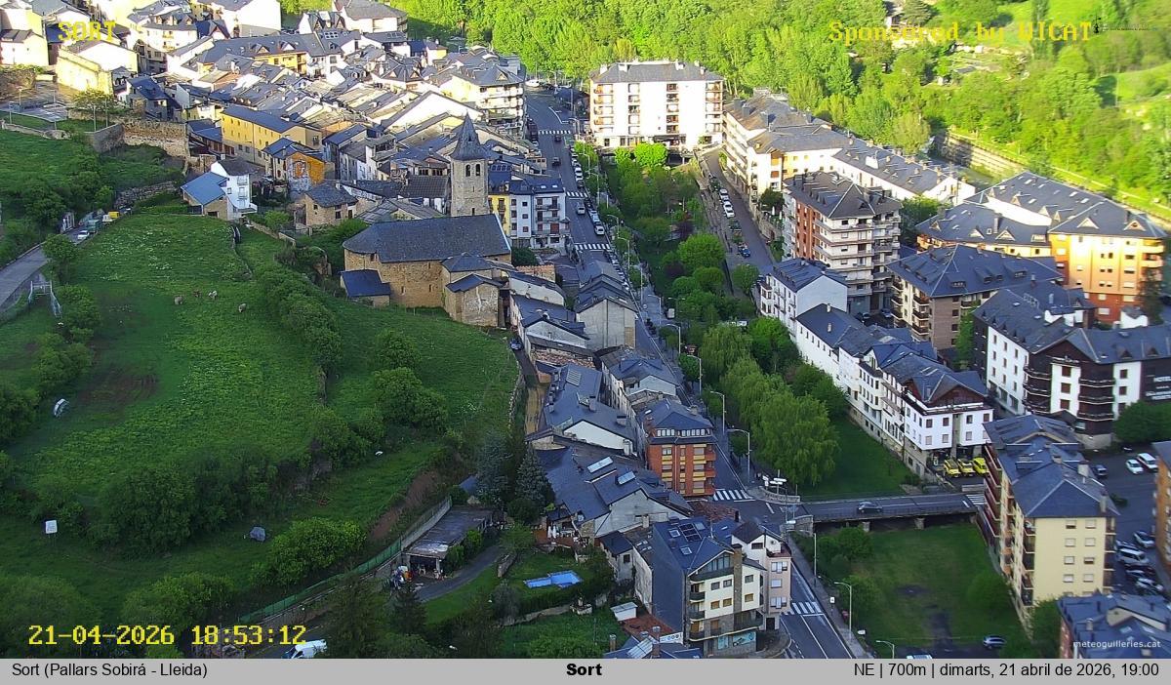Click the car on the lower-right lawn edge
This screenshot has height=685, width=1171.
coord(992,641)
